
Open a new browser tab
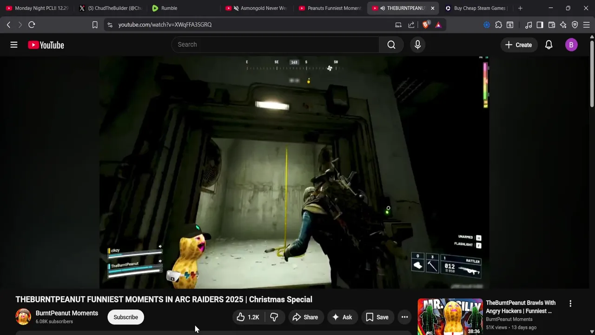pyautogui.click(x=520, y=8)
